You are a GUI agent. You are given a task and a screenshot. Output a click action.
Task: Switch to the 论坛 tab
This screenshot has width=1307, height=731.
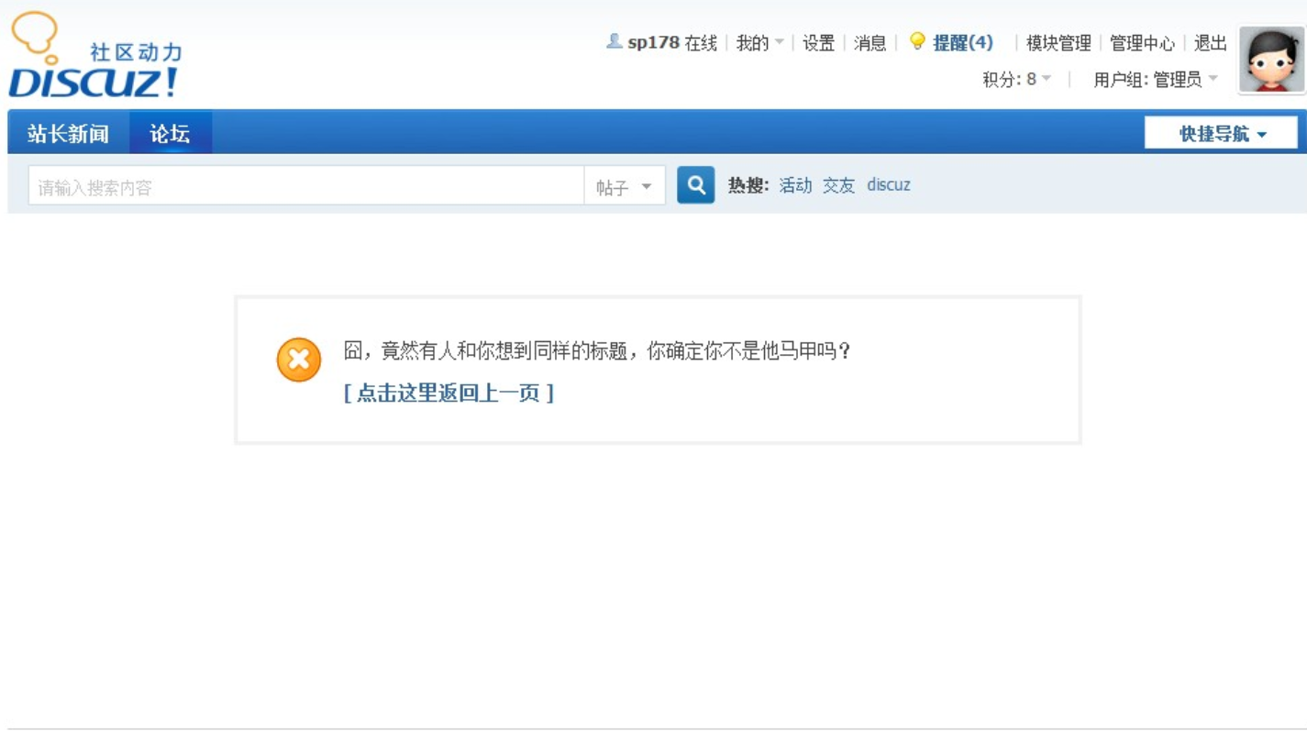coord(170,134)
